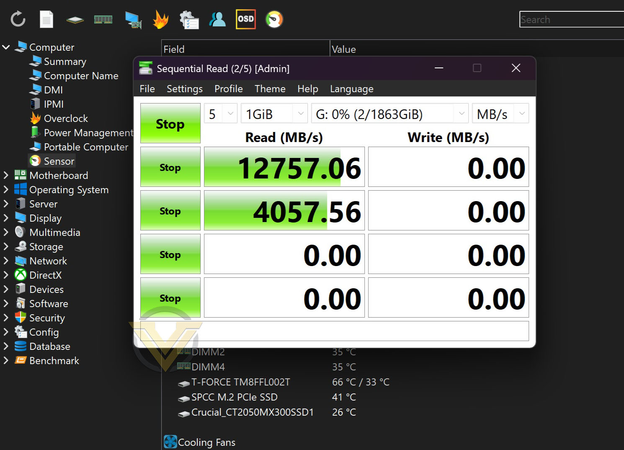Viewport: 624px width, 450px height.
Task: Open the memory benchmark RAM icon
Action: (103, 19)
